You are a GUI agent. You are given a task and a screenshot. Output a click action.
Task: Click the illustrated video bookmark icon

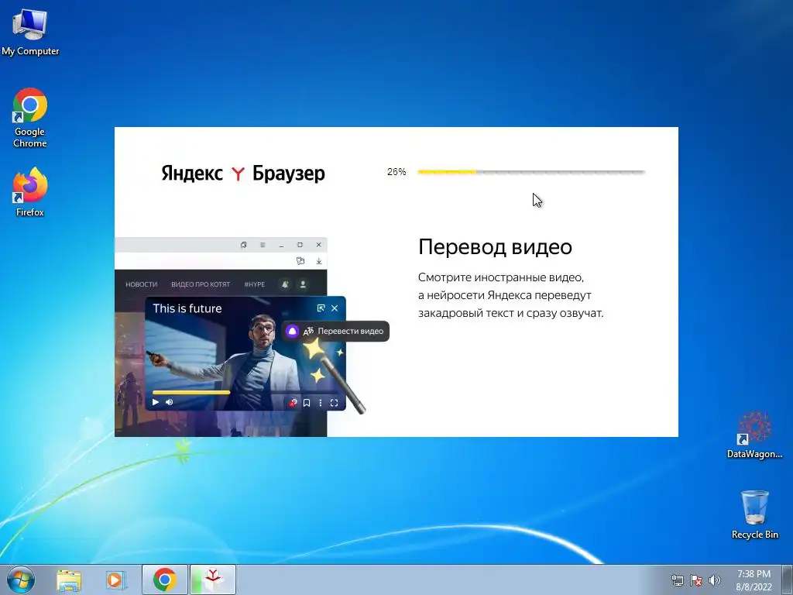(x=307, y=403)
